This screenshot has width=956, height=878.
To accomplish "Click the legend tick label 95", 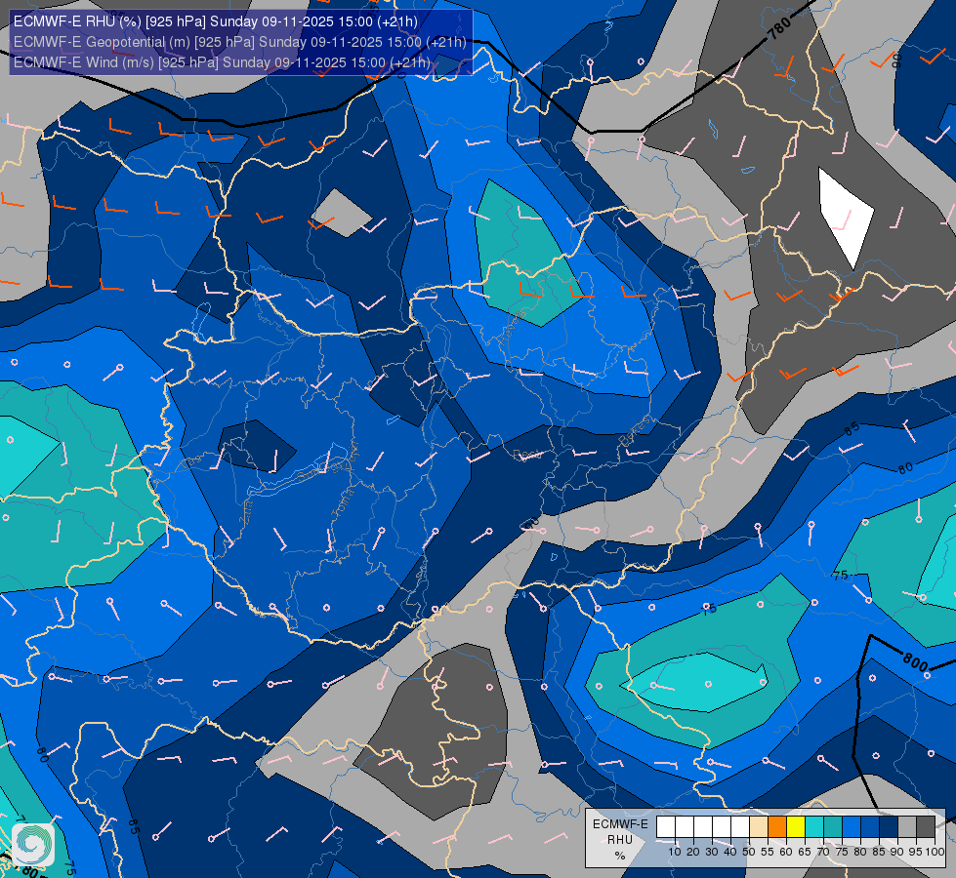I will [x=915, y=852].
